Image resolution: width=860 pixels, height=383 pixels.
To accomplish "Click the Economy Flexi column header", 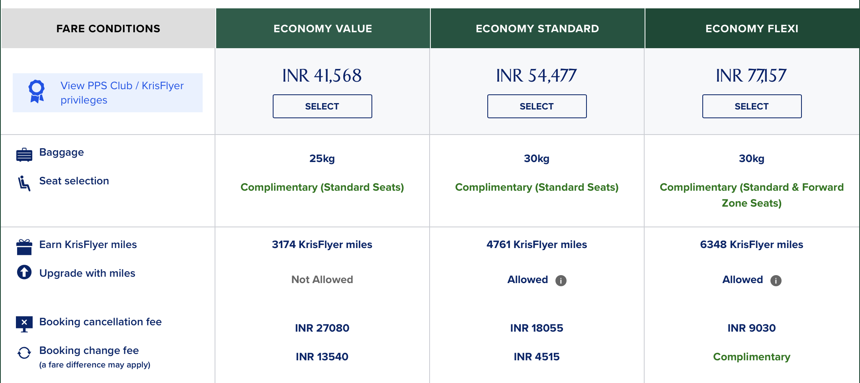I will tap(752, 28).
